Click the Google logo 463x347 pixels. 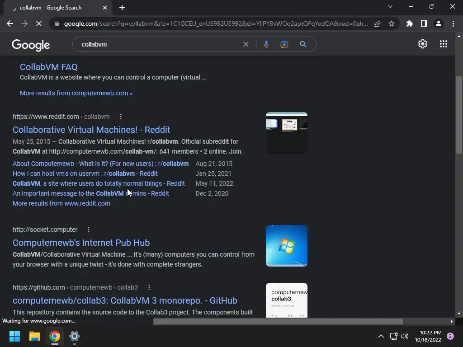pyautogui.click(x=31, y=45)
